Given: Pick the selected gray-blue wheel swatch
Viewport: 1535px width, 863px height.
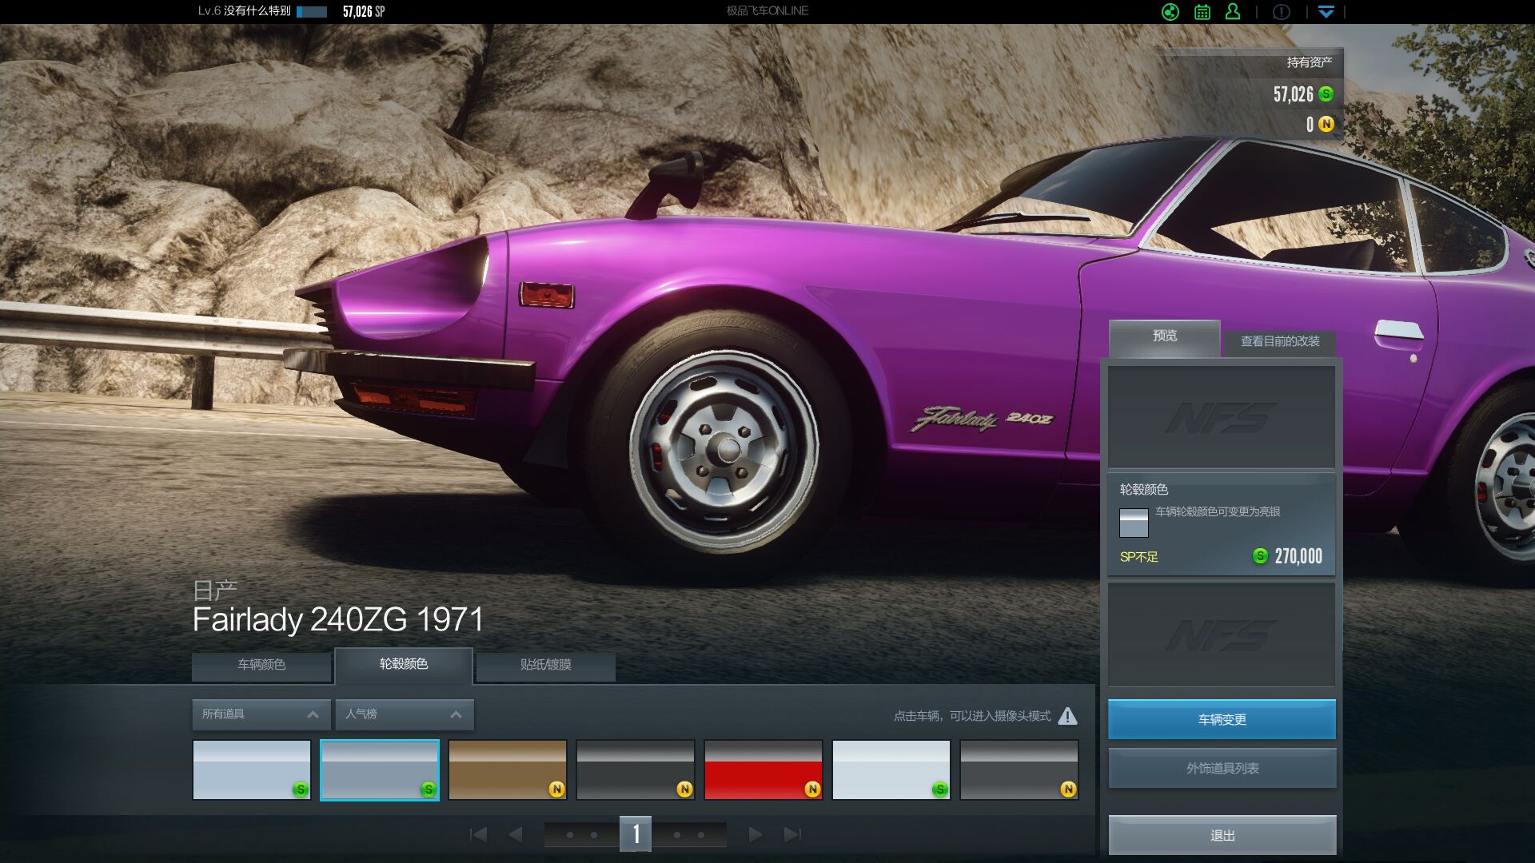Looking at the screenshot, I should point(380,770).
